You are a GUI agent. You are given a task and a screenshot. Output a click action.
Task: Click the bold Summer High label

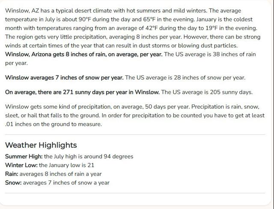click(24, 157)
